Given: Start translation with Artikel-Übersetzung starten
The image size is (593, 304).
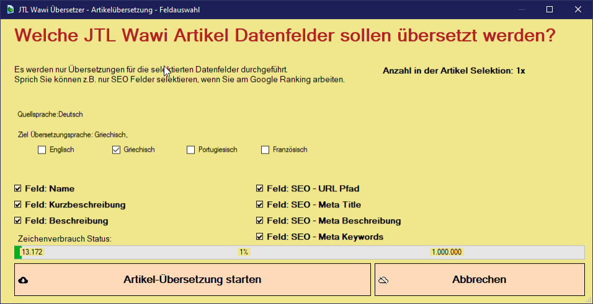Looking at the screenshot, I should click(192, 280).
